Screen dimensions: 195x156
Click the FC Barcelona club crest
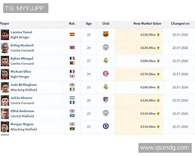tap(106, 34)
